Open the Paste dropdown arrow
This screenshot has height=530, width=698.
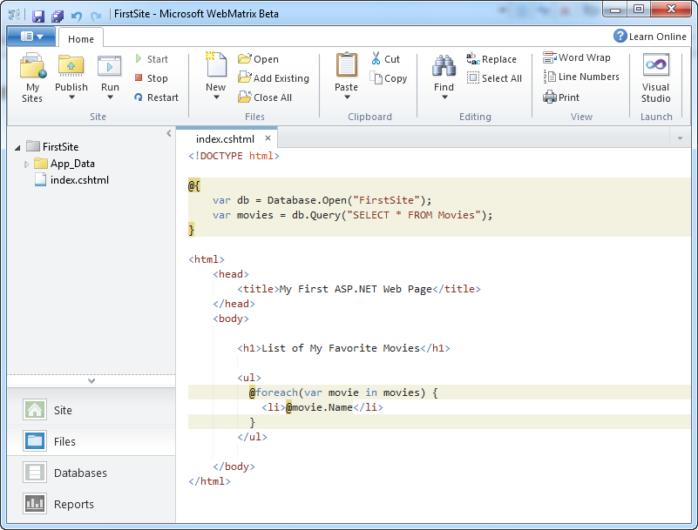[x=347, y=97]
